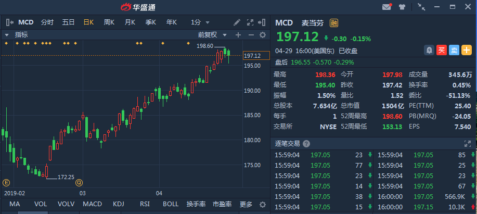Toggle the KDJ indicator
This screenshot has width=477, height=214.
coord(118,204)
